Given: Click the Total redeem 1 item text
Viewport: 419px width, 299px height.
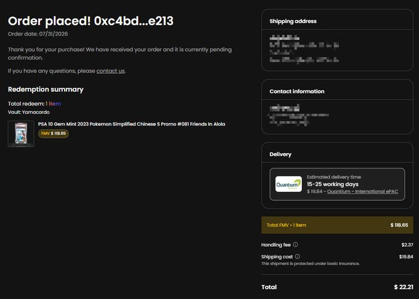Looking at the screenshot, I should (x=35, y=104).
